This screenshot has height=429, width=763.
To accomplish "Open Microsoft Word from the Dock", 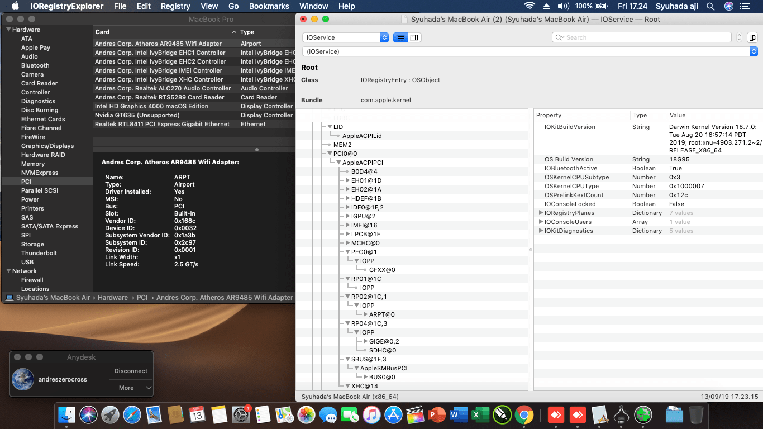I will tap(459, 415).
